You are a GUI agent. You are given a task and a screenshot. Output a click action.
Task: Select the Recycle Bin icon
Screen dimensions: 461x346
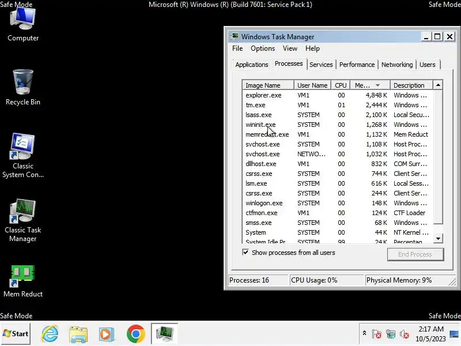coord(23,88)
